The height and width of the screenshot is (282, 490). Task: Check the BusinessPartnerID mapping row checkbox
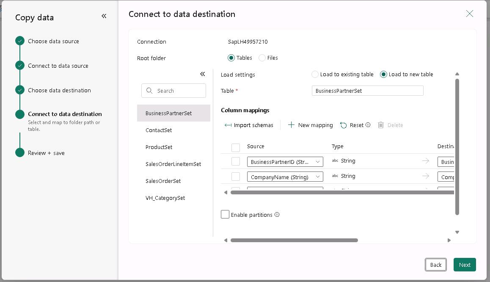[236, 161]
